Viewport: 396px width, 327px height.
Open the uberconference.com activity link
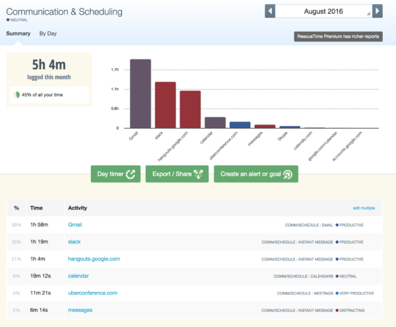[92, 293]
